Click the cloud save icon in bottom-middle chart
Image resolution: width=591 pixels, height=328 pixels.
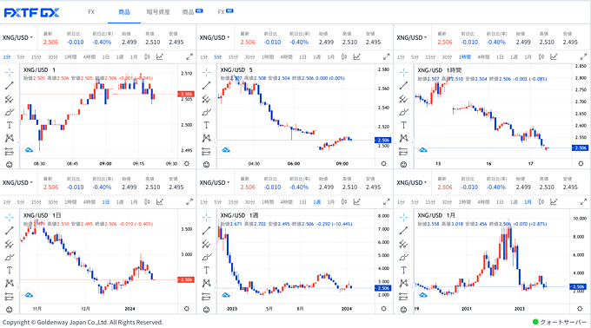pos(225,295)
